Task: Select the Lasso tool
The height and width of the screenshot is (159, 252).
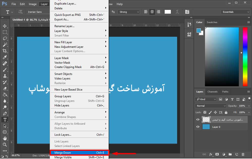Action: pyautogui.click(x=5, y=38)
